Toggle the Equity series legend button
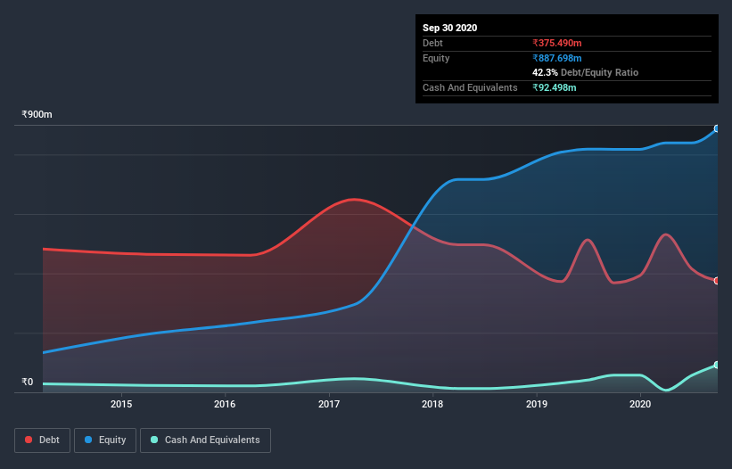The image size is (732, 469). [105, 440]
